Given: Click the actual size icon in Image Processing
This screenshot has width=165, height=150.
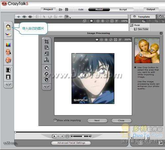Looking at the screenshot, I should [x=111, y=40].
